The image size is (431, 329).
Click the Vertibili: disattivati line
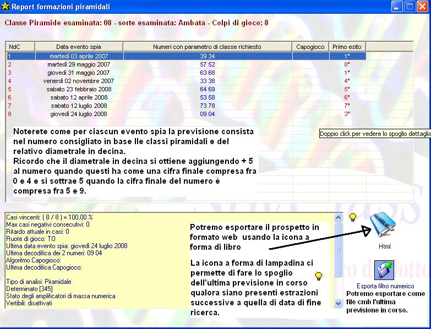click(x=29, y=303)
